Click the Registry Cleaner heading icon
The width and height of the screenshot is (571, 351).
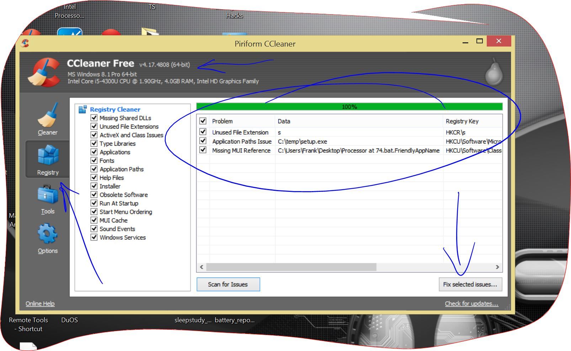[x=83, y=109]
